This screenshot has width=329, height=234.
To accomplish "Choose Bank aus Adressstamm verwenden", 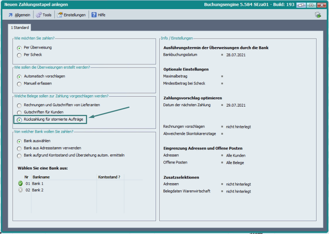I will 19,148.
